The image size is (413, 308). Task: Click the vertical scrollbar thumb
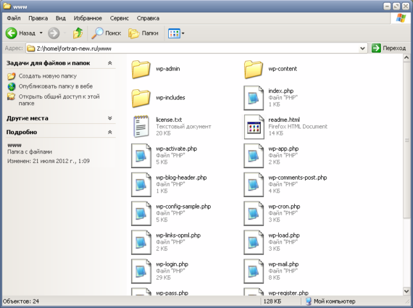click(x=407, y=140)
